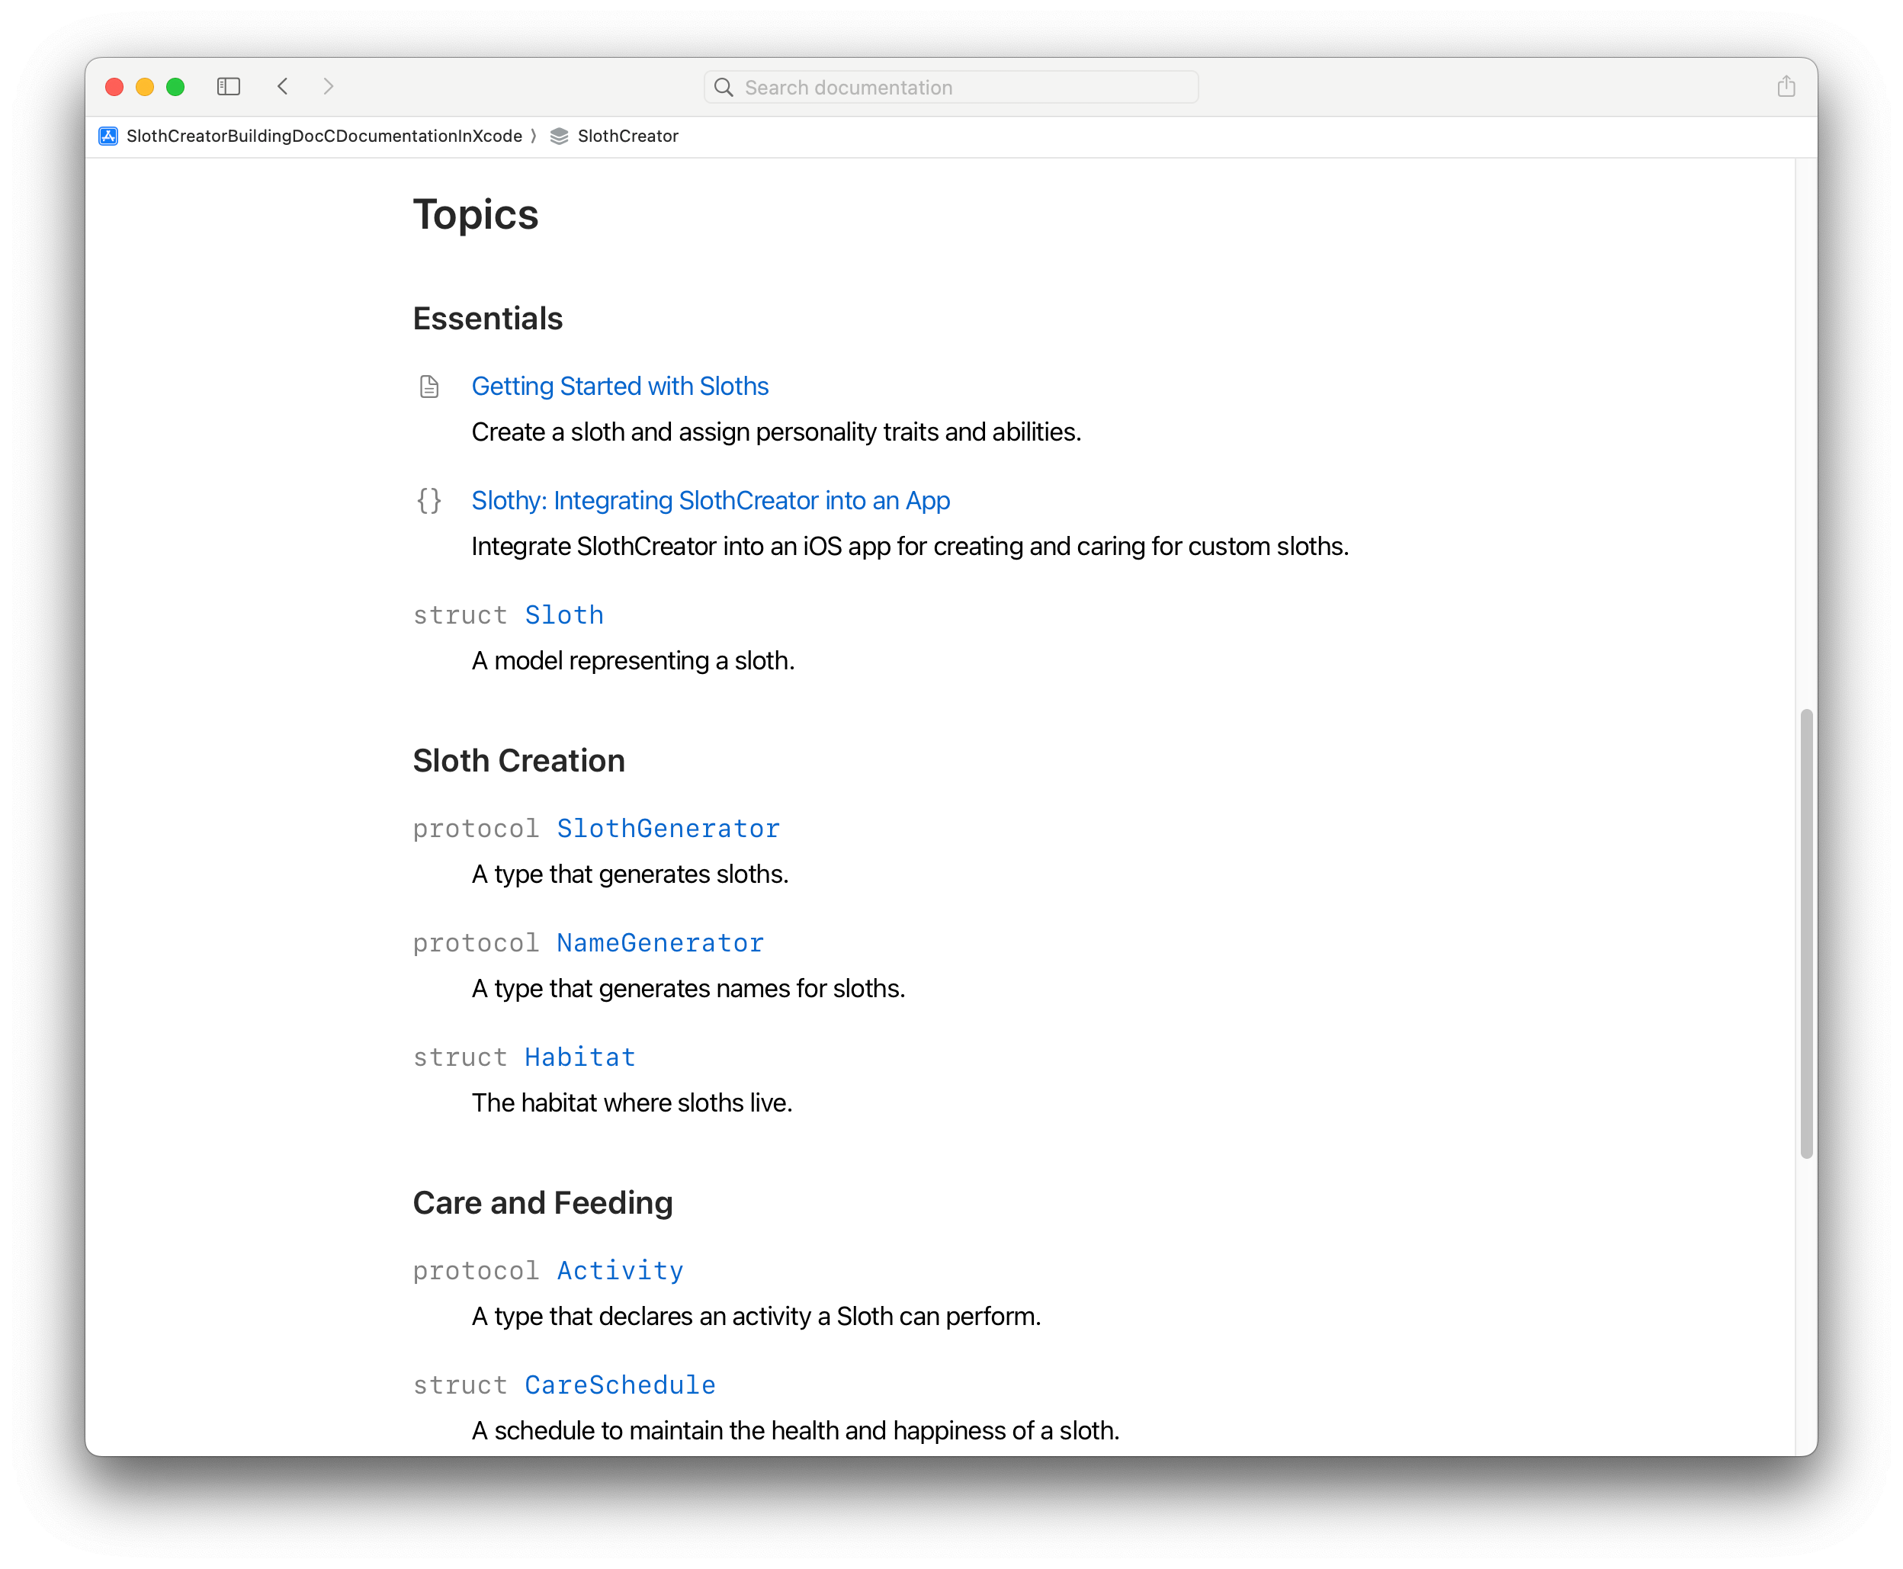Image resolution: width=1903 pixels, height=1569 pixels.
Task: Open the Habitat struct link
Action: (579, 1057)
